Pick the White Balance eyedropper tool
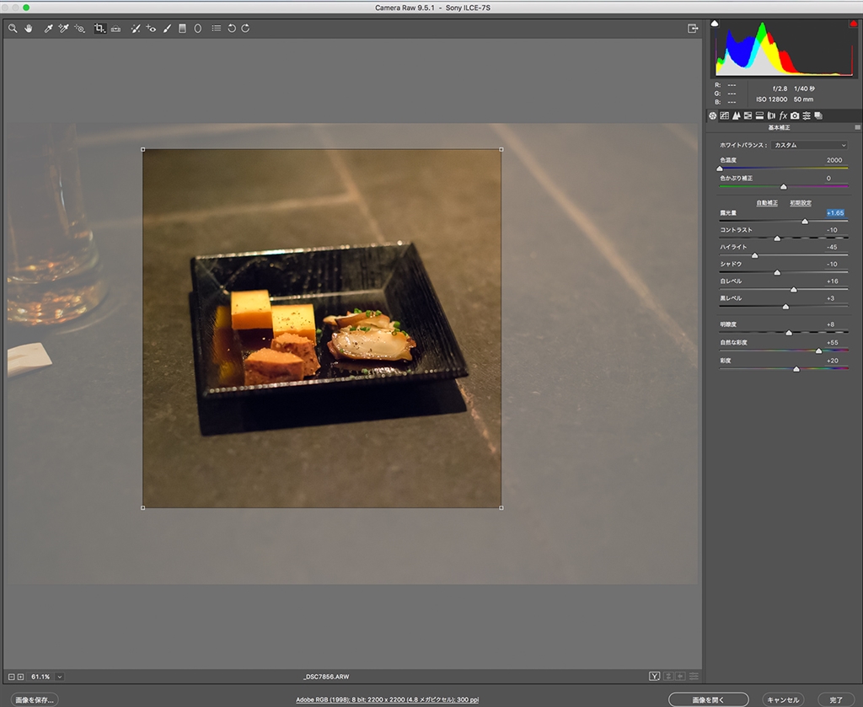The image size is (863, 707). pyautogui.click(x=48, y=28)
